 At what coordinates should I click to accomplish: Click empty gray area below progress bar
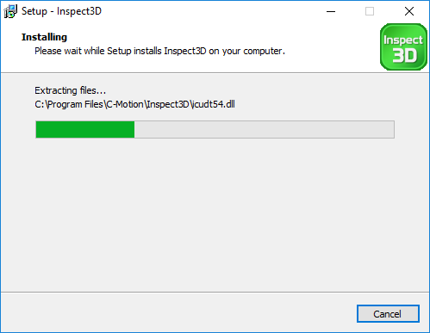tap(215, 215)
